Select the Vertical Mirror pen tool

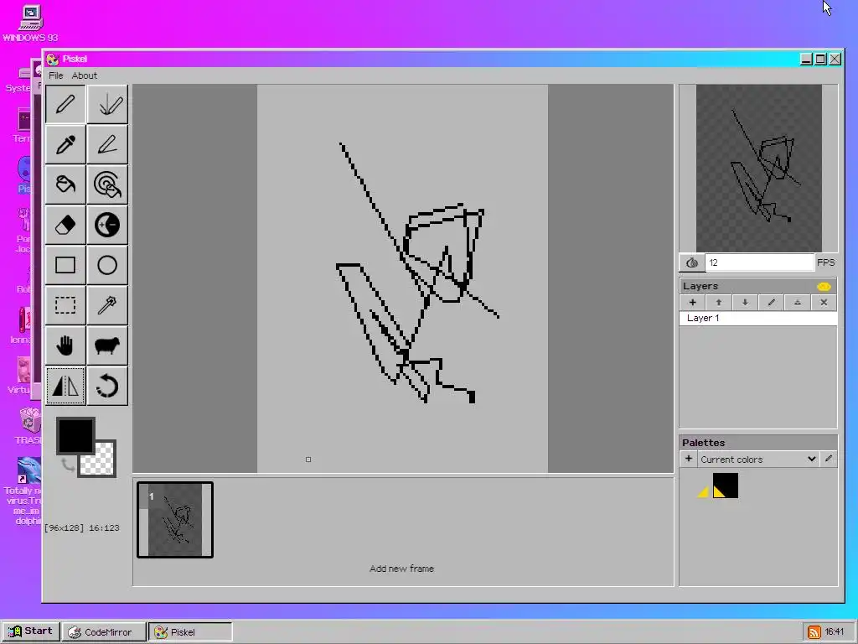(x=107, y=104)
